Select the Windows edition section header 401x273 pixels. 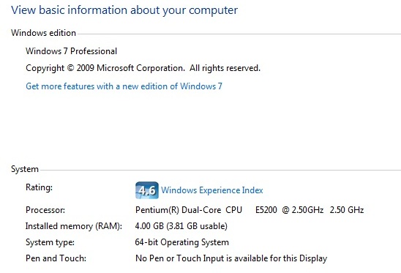click(x=43, y=33)
